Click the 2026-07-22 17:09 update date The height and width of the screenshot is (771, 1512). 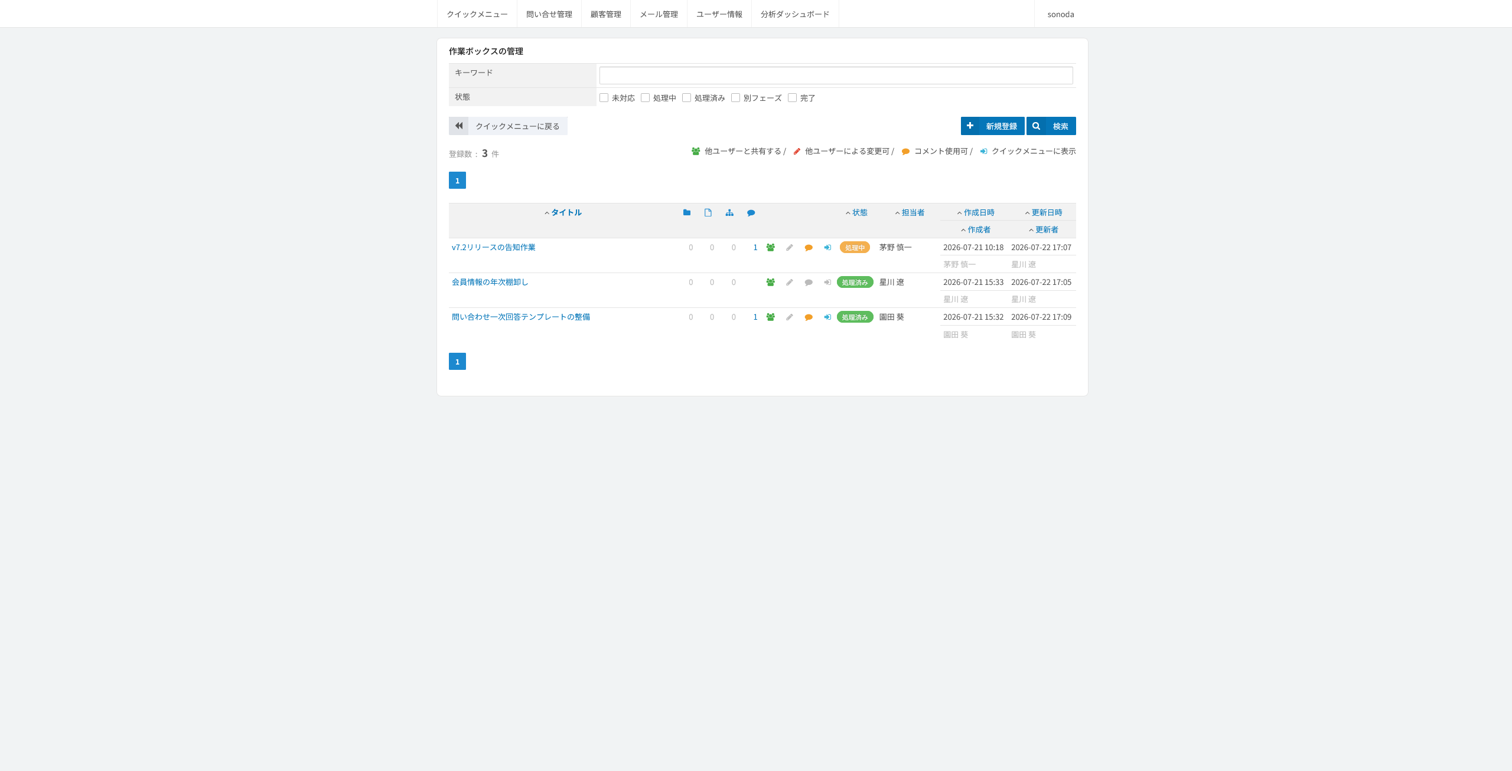pyautogui.click(x=1041, y=317)
